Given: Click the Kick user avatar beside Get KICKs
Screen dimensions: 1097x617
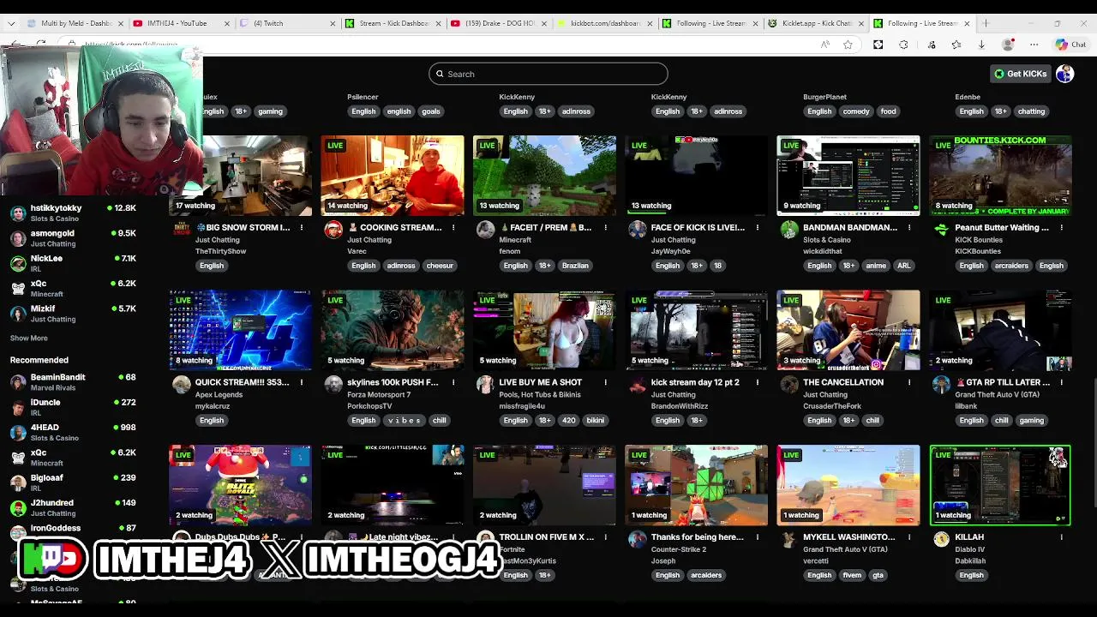Looking at the screenshot, I should pos(1064,74).
